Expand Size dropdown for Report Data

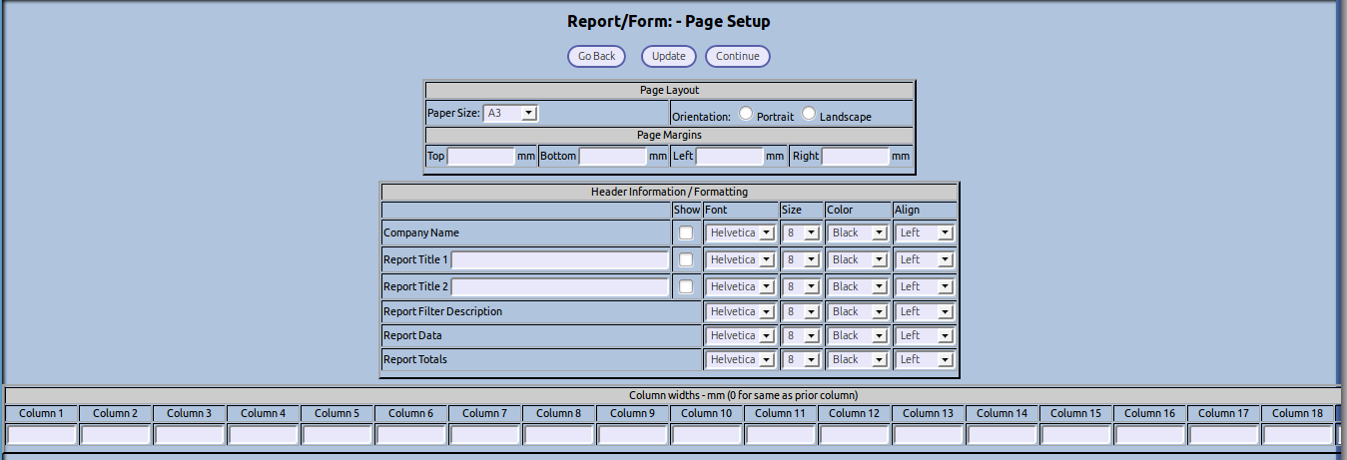pos(801,336)
